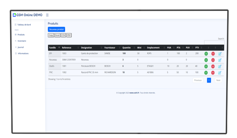This screenshot has height=138, width=237.
Task: Click the green plus icon for EPI row
Action: (206, 54)
